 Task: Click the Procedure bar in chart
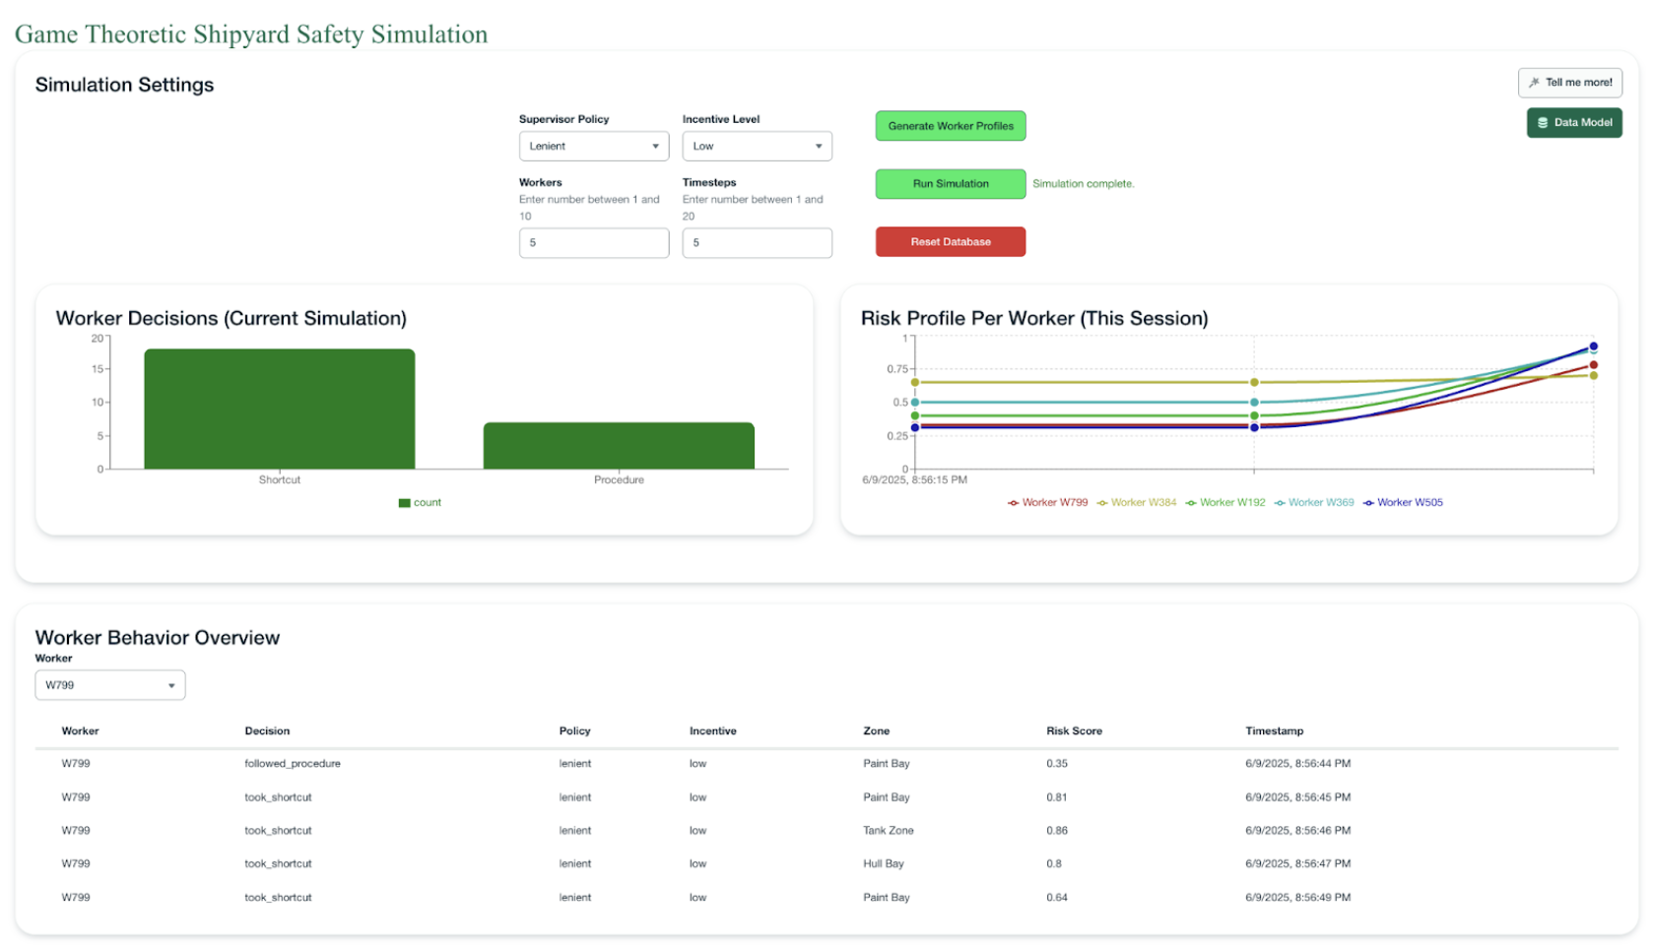pyautogui.click(x=619, y=446)
